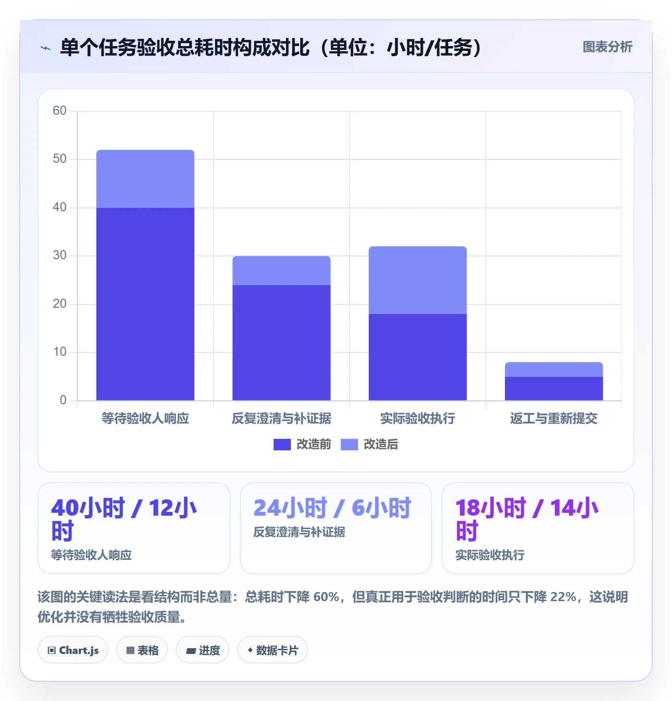The image size is (672, 701).
Task: Select the 进度 tag chip
Action: [x=203, y=650]
